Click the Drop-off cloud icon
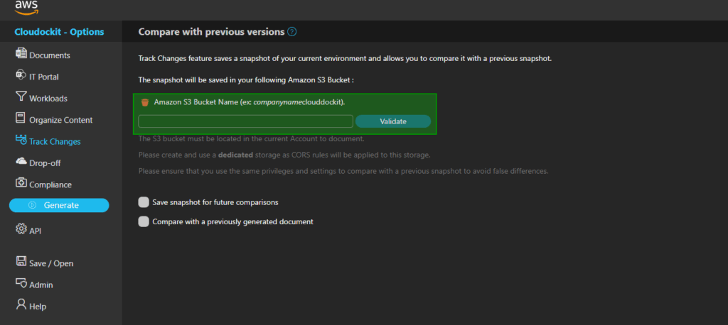 [x=21, y=162]
